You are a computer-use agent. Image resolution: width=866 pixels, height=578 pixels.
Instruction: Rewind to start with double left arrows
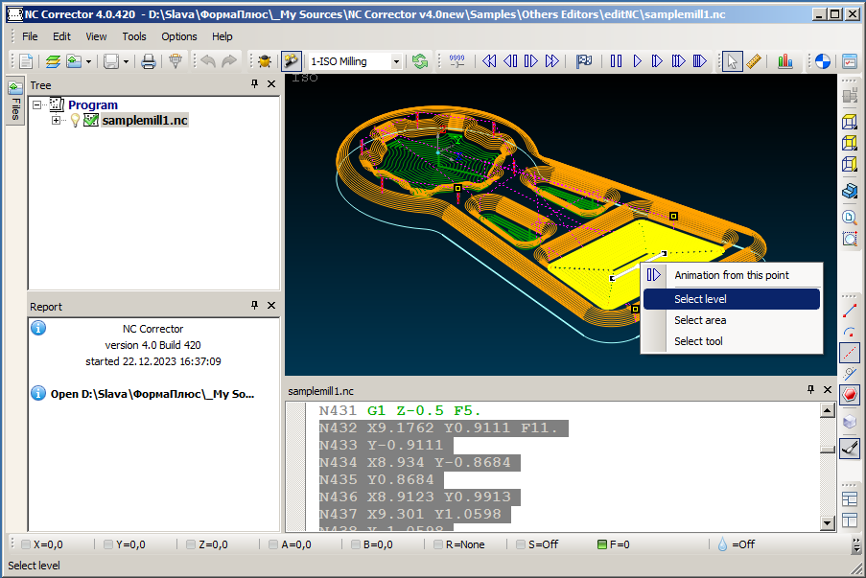pos(489,61)
